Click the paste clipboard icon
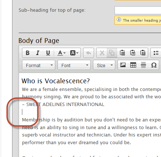161x157 pixels. pos(122,53)
